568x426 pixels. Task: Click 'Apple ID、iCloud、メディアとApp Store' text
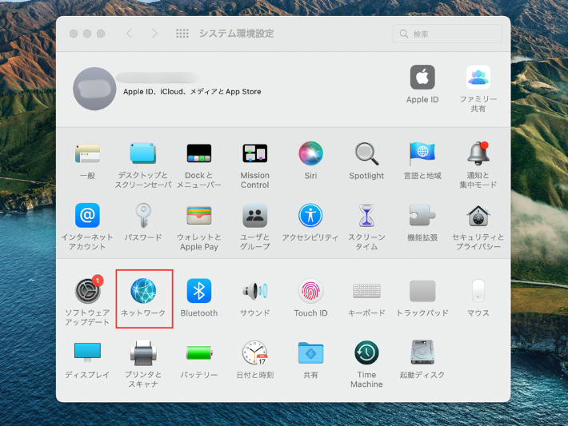click(x=192, y=92)
